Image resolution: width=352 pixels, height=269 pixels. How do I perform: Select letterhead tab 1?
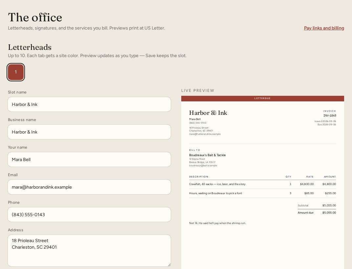point(16,72)
